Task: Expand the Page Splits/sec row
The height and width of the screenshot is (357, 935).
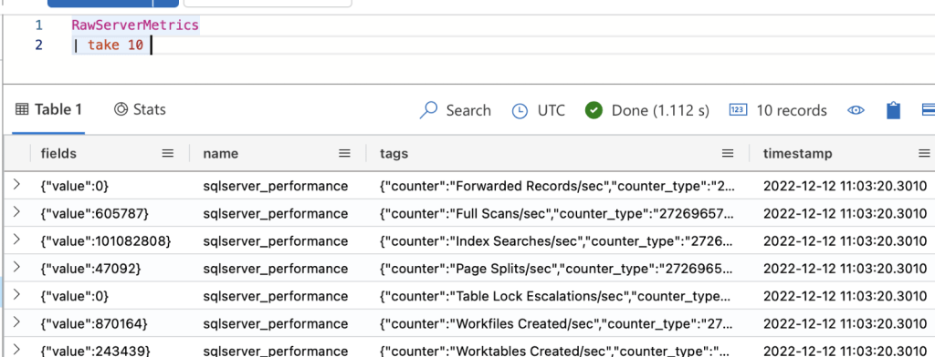Action: 16,268
